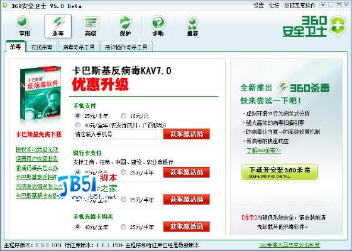The image size is (352, 251).
Task: Switch to the 杀毒 sub-tab
Action: [15, 46]
